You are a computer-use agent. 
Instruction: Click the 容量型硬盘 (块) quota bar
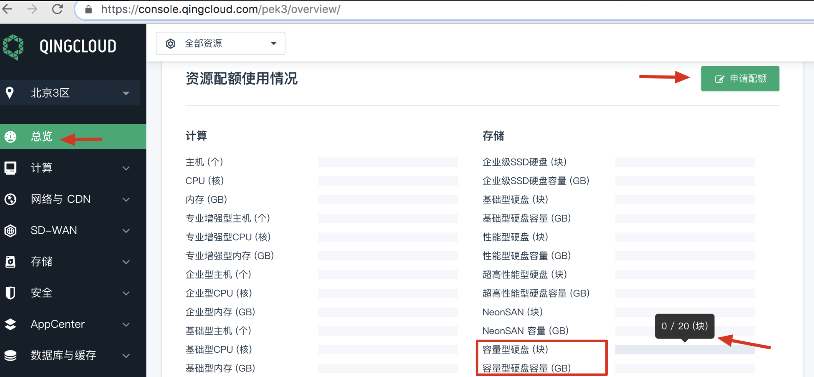(685, 350)
